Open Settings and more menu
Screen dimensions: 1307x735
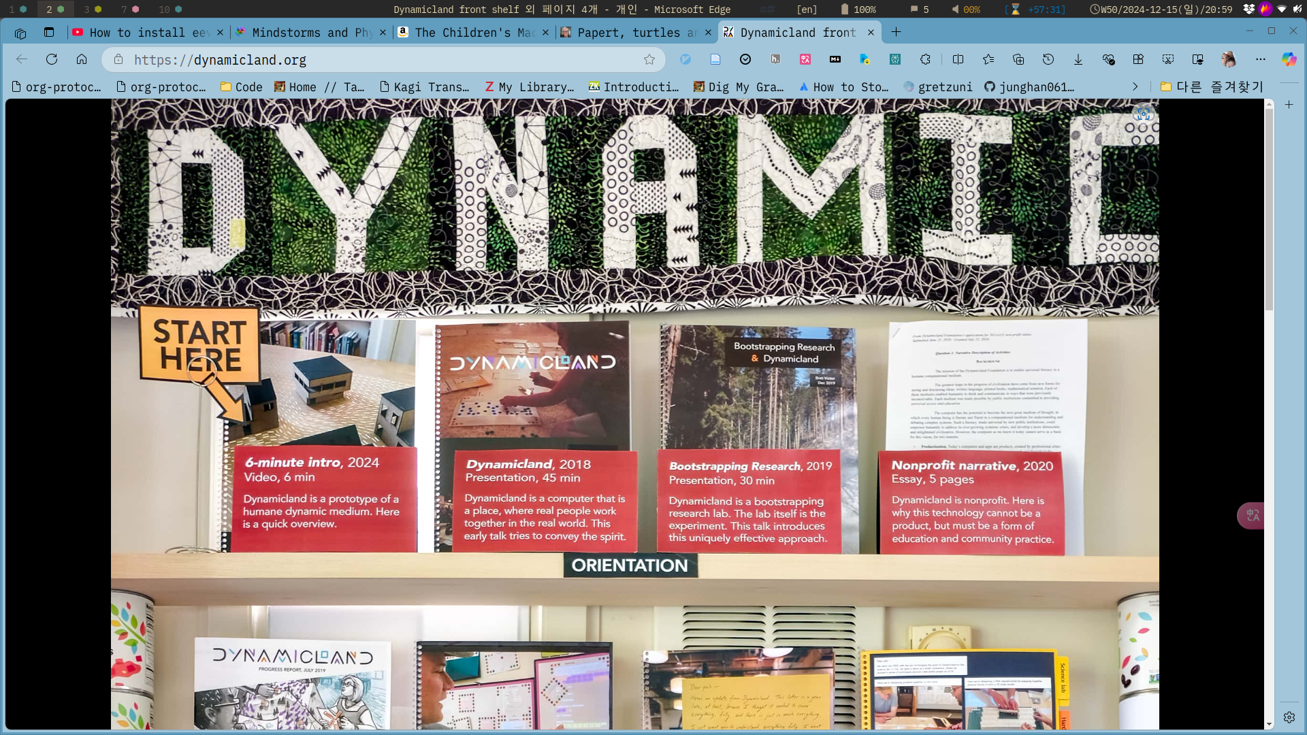(1261, 59)
